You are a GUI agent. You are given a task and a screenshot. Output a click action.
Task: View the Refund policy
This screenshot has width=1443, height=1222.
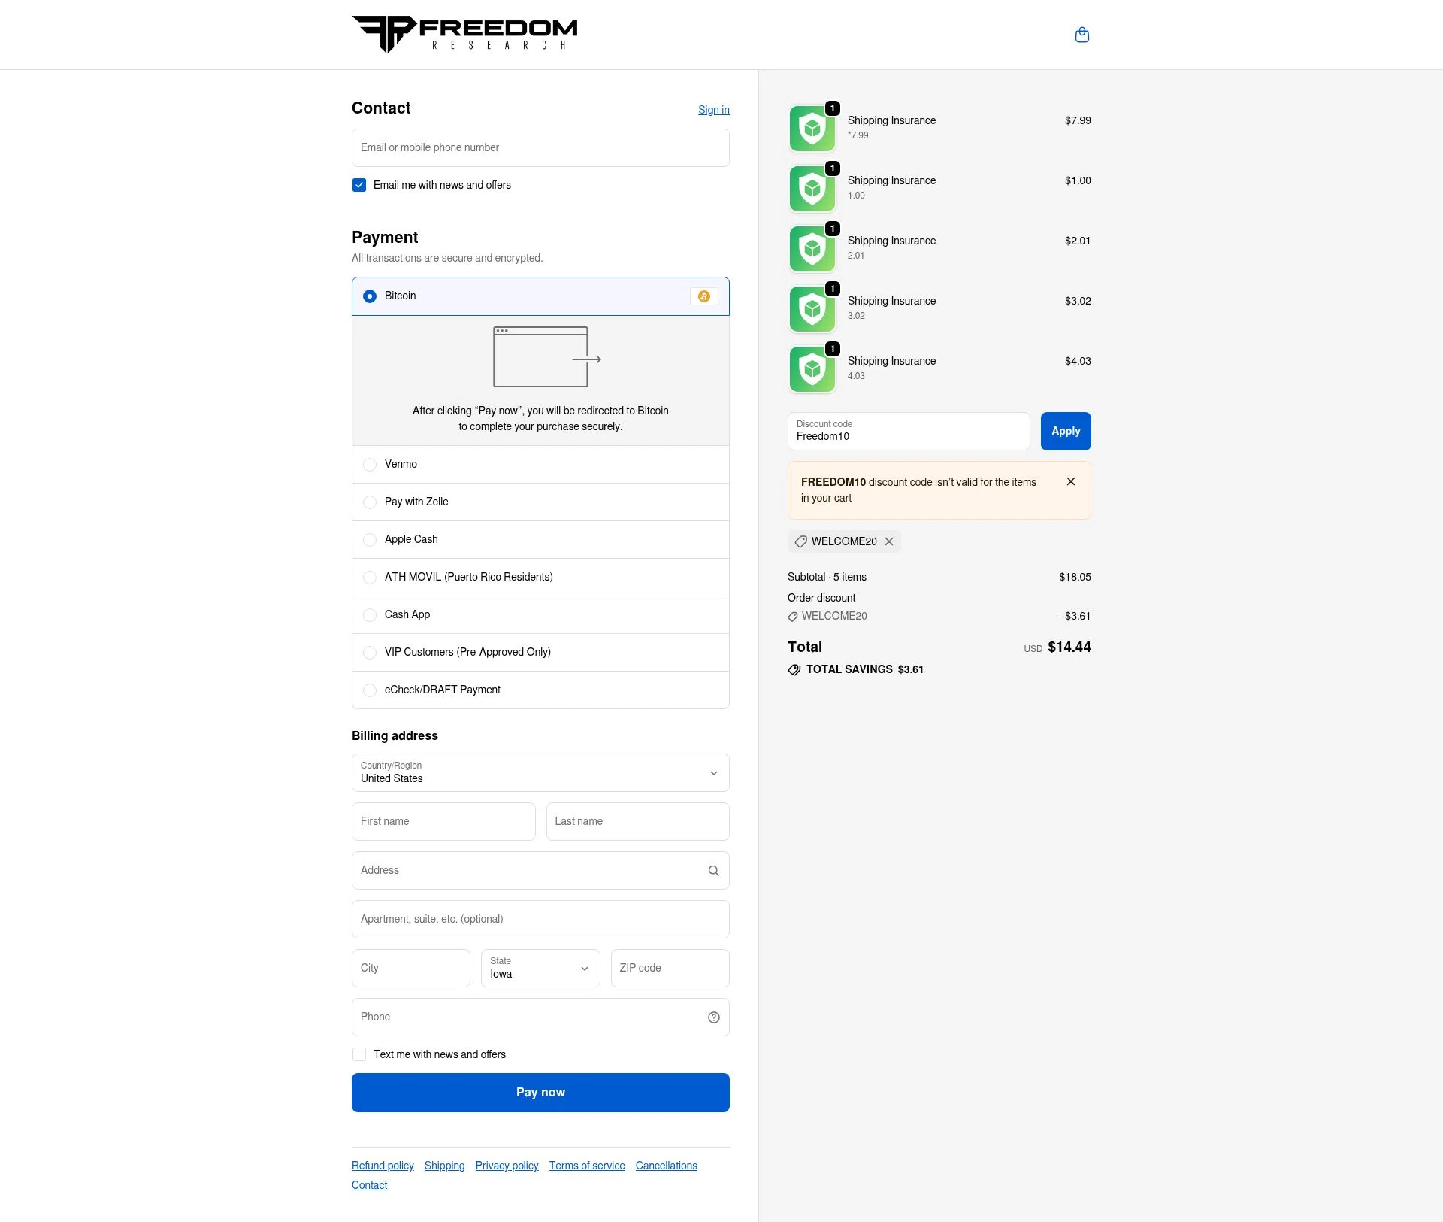[382, 1166]
